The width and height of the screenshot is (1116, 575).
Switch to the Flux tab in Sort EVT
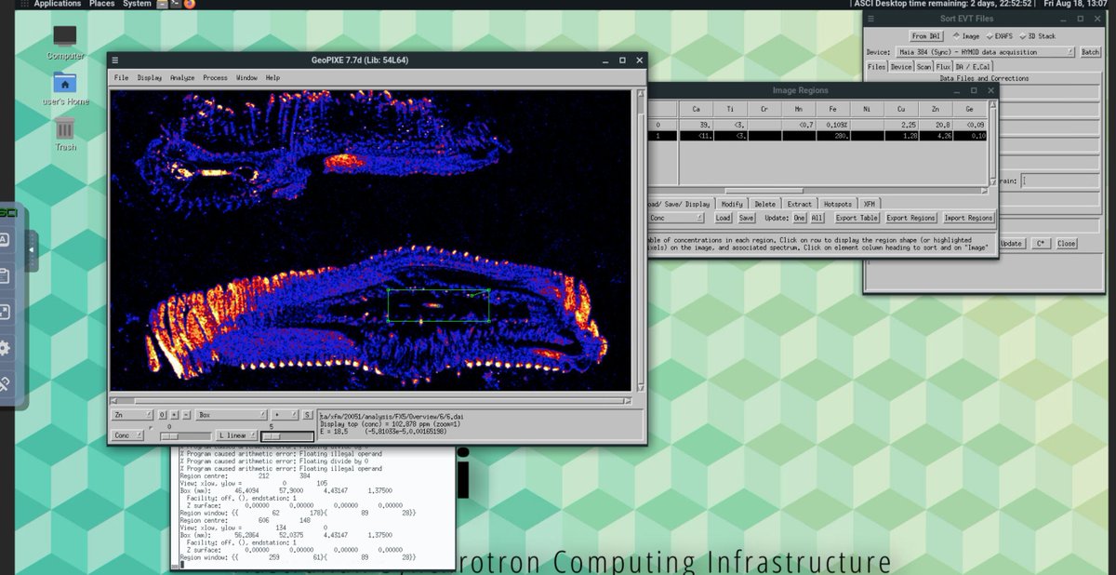point(945,67)
